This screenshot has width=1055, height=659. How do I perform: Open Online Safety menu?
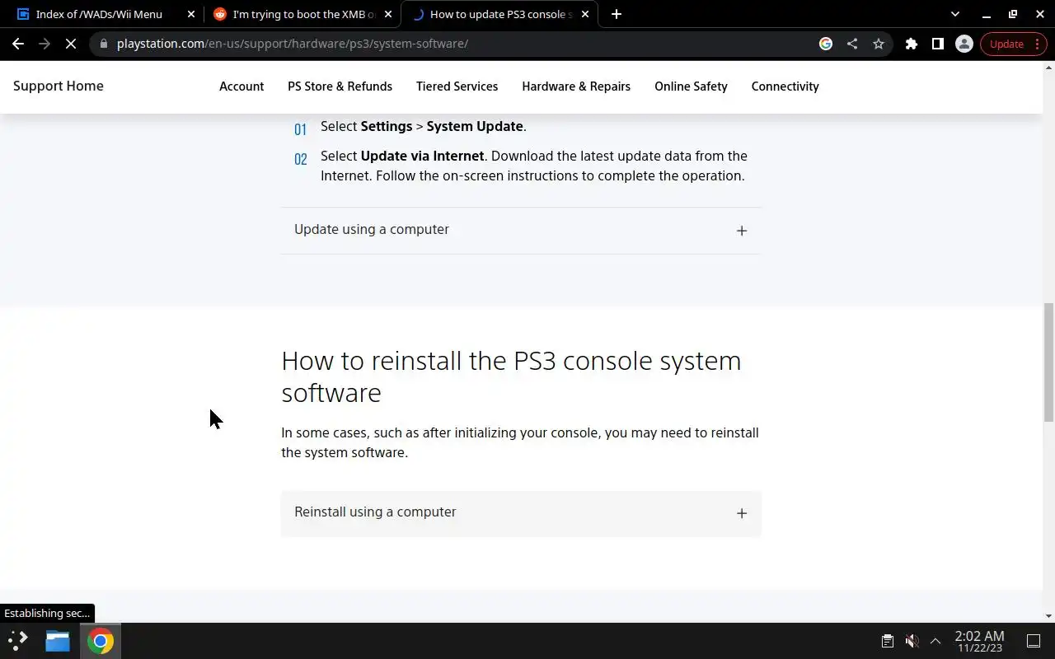pos(691,86)
